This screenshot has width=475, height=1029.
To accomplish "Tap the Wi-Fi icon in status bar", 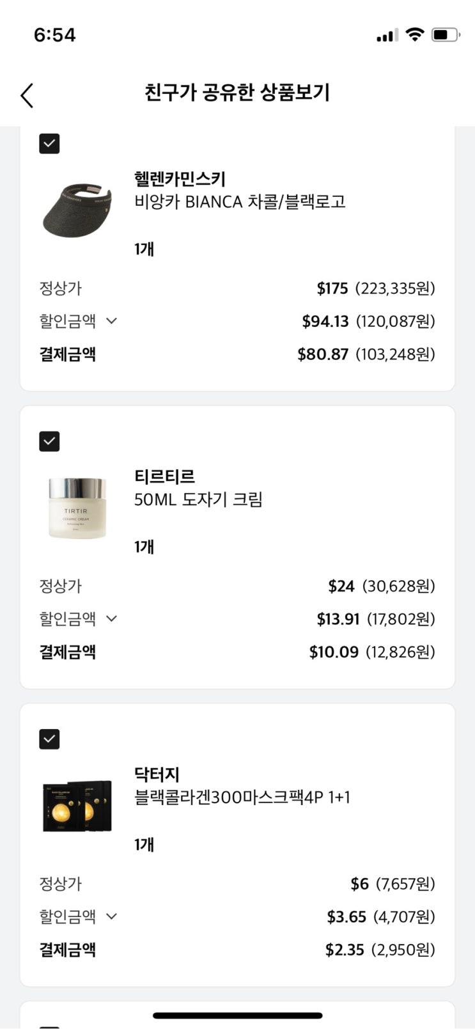I will 415,35.
